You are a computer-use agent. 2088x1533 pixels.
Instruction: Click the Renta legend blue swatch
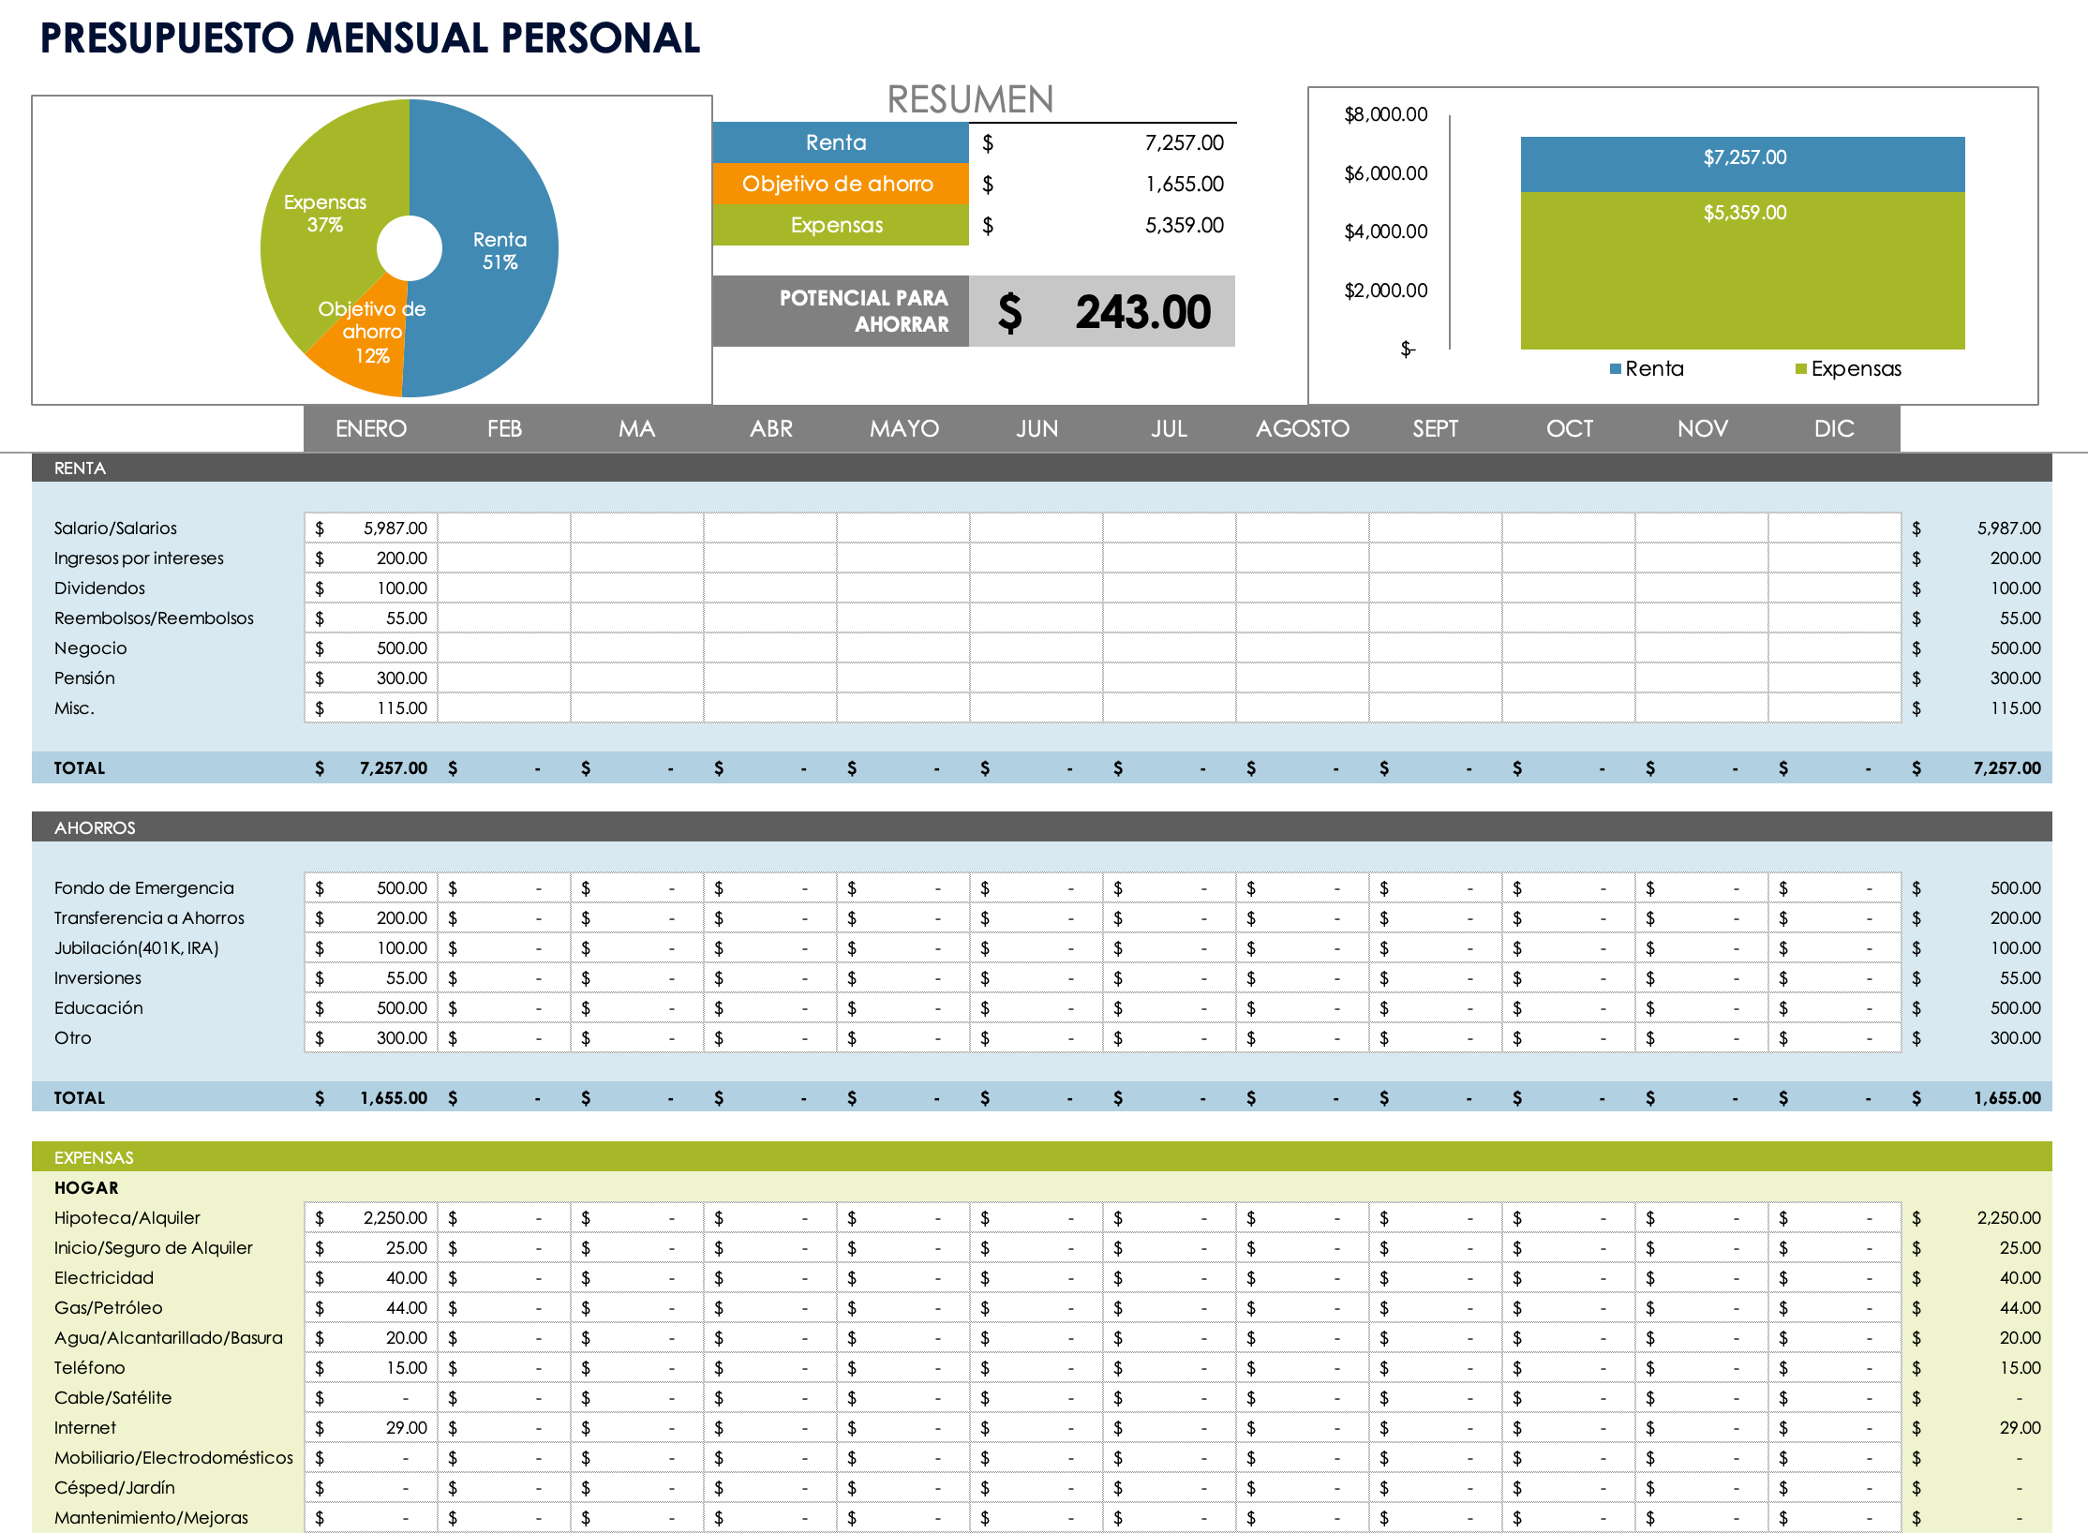point(1616,369)
